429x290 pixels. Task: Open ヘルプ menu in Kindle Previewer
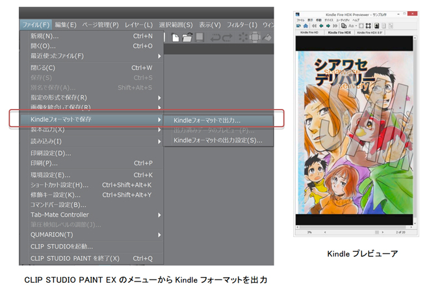(356, 20)
